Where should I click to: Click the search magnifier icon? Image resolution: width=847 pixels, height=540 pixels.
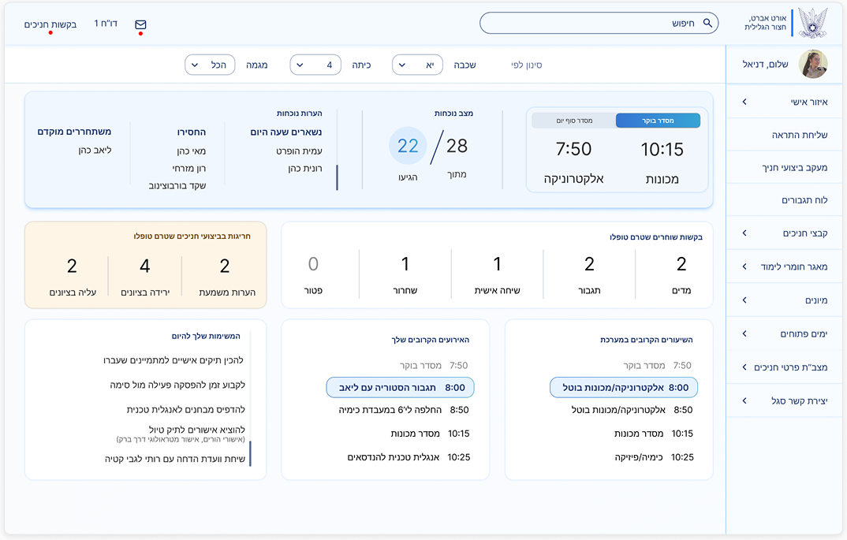707,23
